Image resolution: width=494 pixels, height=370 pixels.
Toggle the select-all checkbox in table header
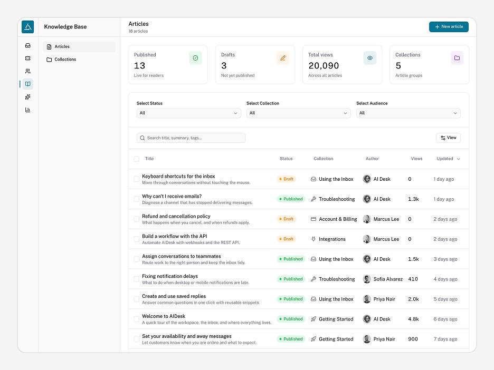pos(137,159)
